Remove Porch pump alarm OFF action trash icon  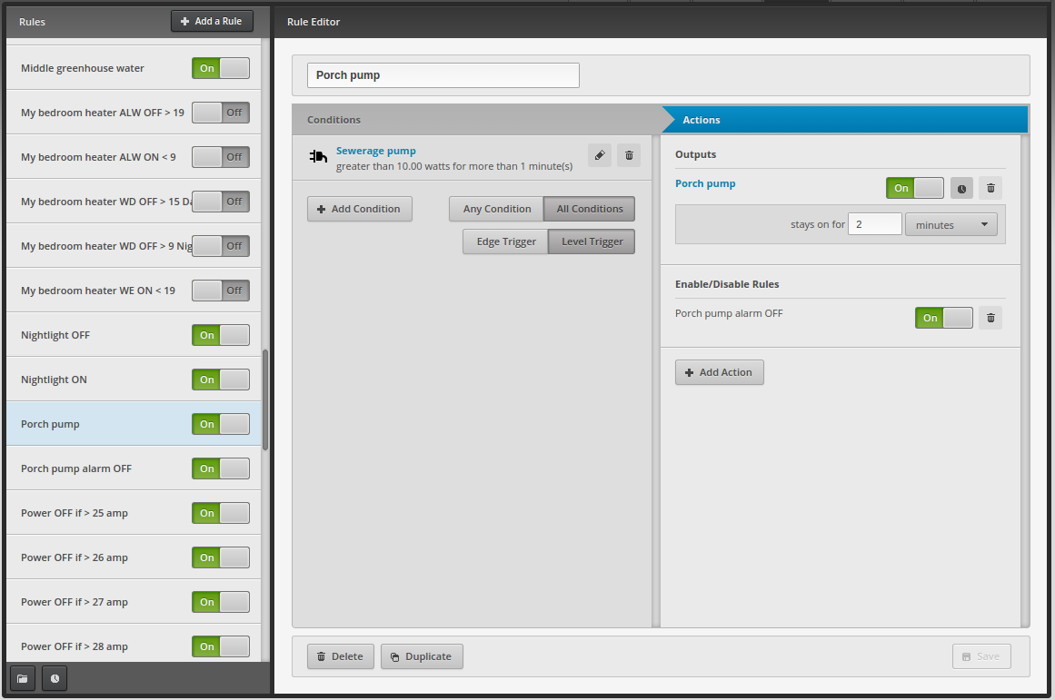[x=990, y=318]
